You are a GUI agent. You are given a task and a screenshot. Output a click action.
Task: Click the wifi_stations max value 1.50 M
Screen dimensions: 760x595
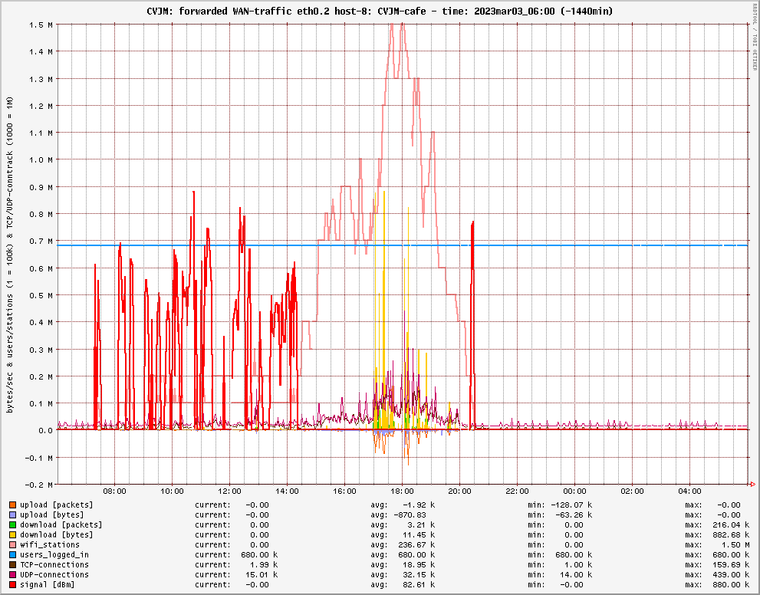click(x=735, y=544)
